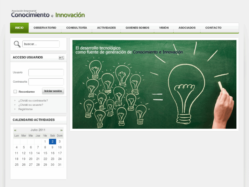Open the Observatorio menu item
The width and height of the screenshot is (249, 187).
[45, 28]
